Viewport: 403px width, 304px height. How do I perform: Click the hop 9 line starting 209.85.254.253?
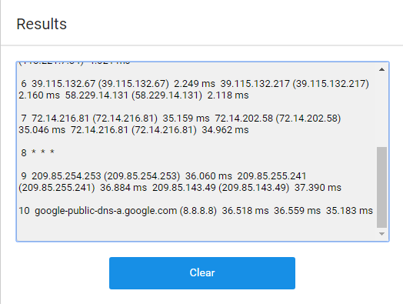(x=180, y=182)
